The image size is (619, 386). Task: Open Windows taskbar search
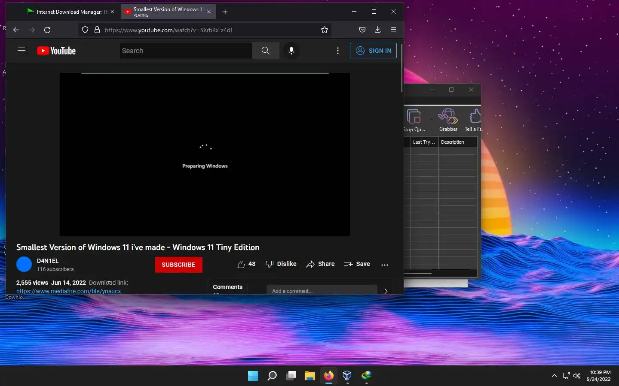pos(272,376)
